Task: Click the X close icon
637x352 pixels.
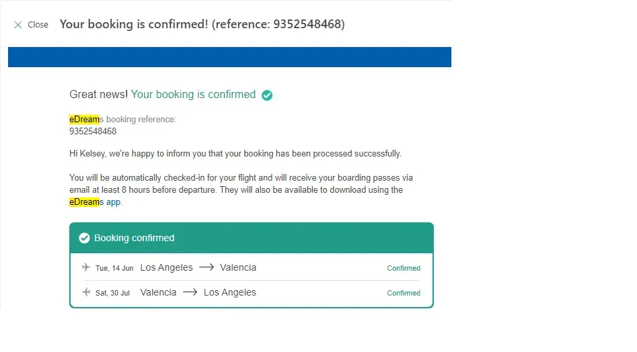Action: (x=18, y=25)
